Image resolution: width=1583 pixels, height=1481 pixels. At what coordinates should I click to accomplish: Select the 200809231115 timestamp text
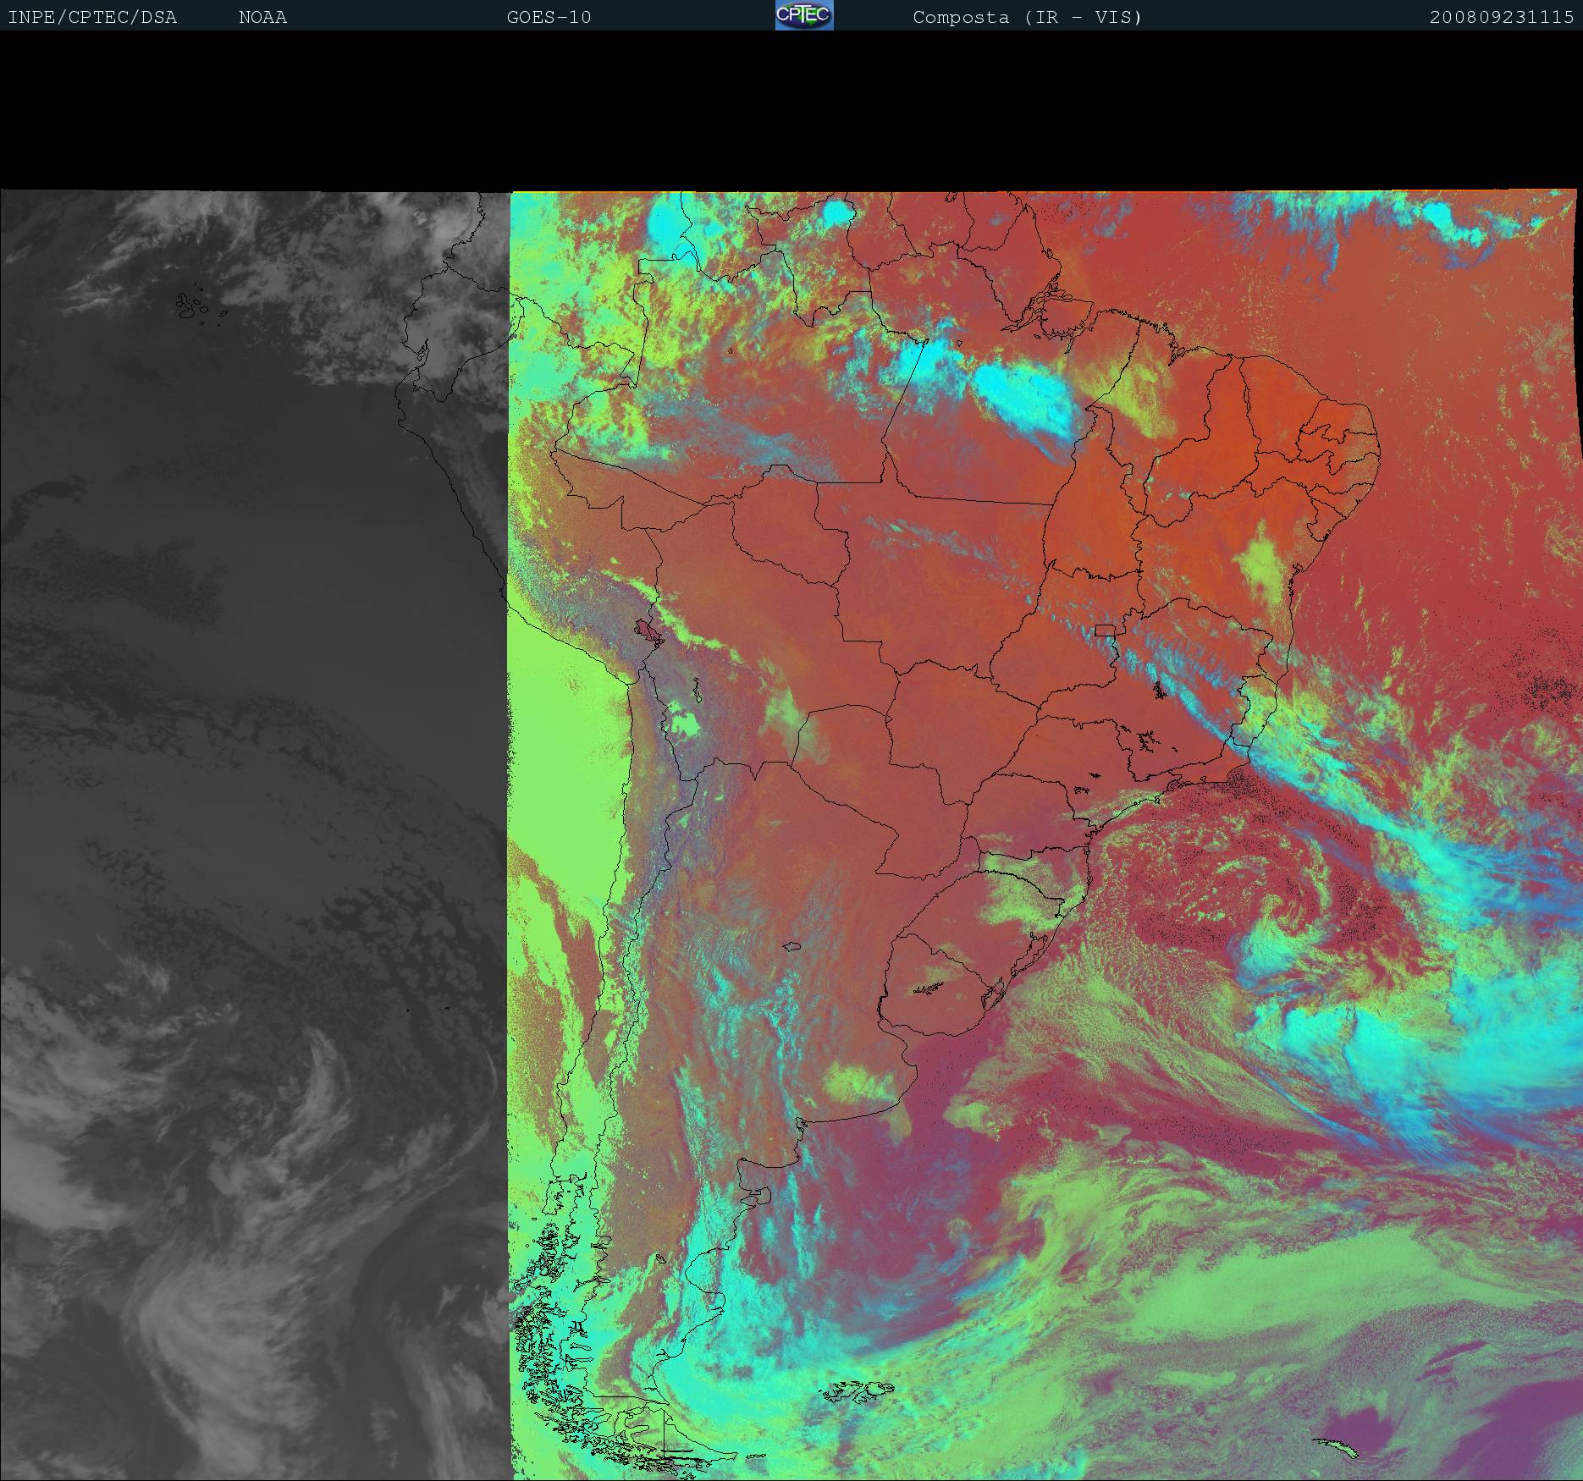(1501, 18)
